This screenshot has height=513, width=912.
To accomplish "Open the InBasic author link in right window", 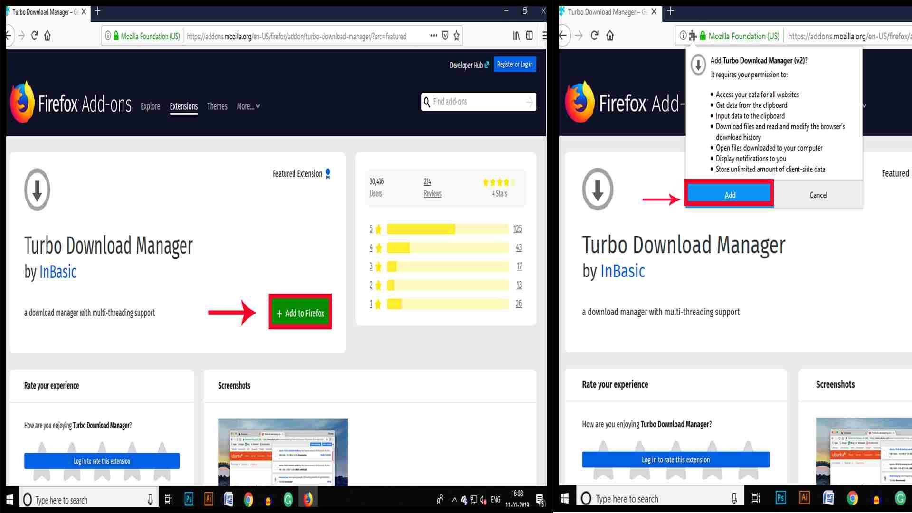I will point(623,271).
